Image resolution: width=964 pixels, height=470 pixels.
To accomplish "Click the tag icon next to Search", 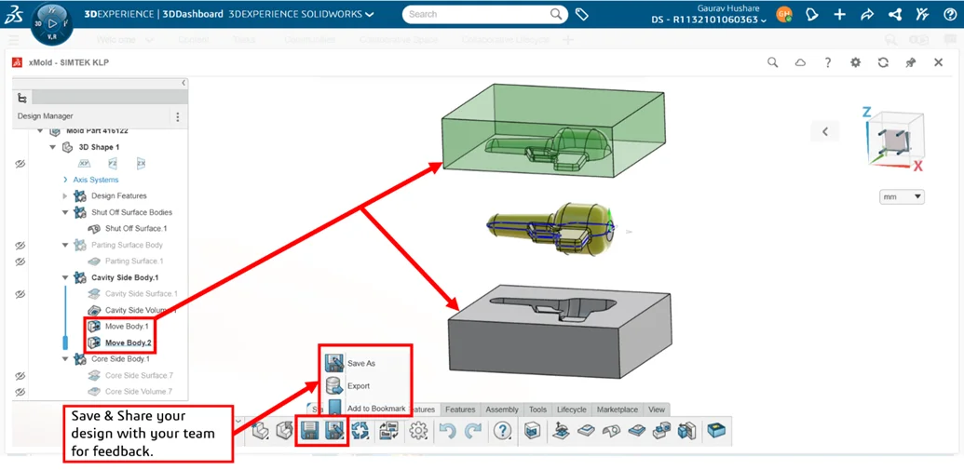I will pyautogui.click(x=581, y=14).
